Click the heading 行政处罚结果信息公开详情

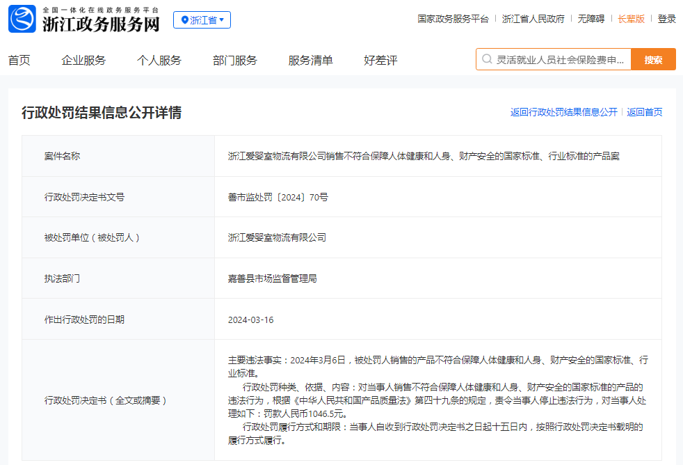coord(102,113)
